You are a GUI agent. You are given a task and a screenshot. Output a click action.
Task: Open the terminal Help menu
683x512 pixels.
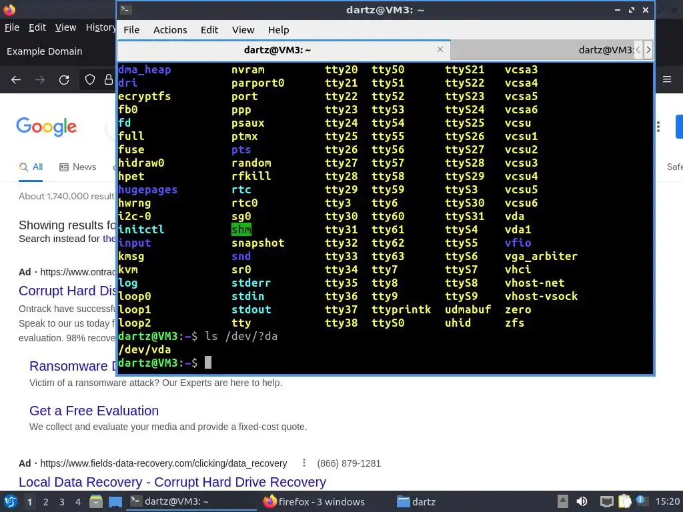click(278, 29)
